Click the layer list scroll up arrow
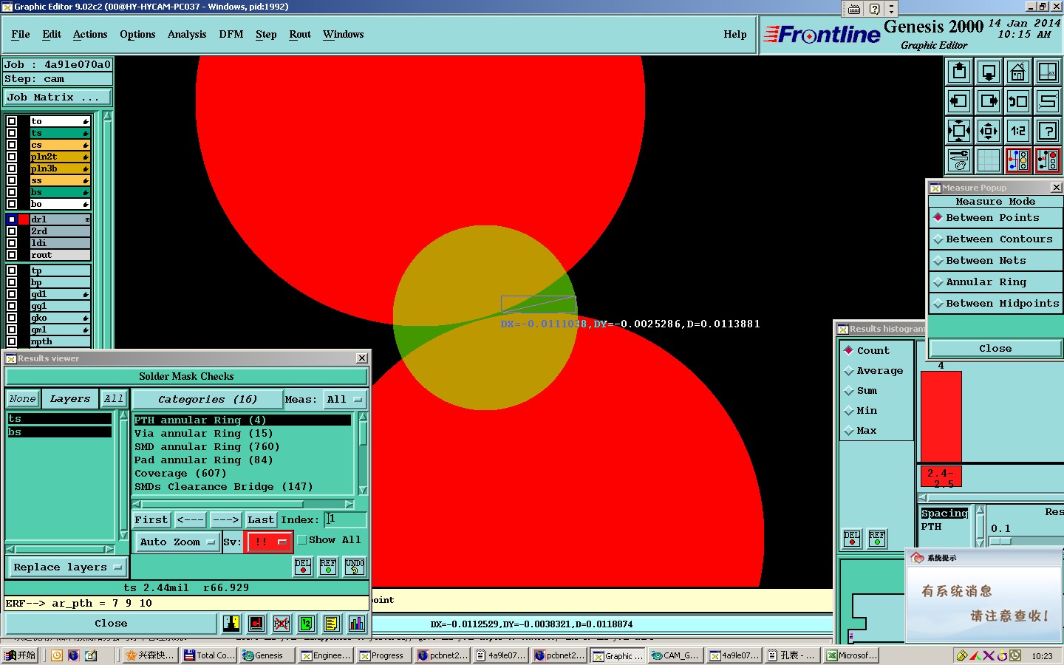The height and width of the screenshot is (665, 1064). tap(108, 116)
